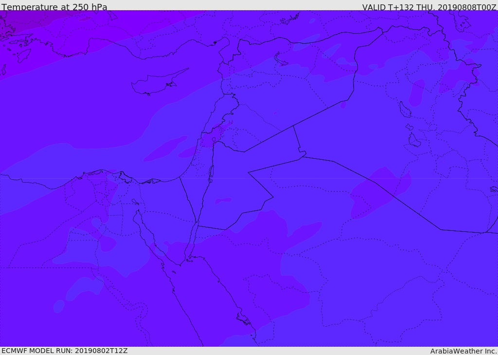This screenshot has height=355, width=498.
Task: Click the 'ECMWF MODEL RUN: 20190802T12Z' label
Action: [x=65, y=351]
